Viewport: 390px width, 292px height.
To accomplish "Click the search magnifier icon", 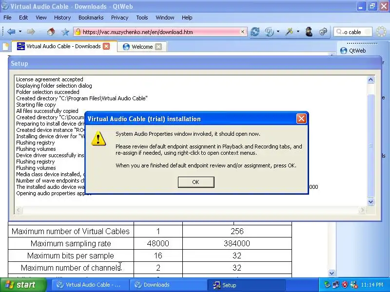I will pyautogui.click(x=339, y=32).
